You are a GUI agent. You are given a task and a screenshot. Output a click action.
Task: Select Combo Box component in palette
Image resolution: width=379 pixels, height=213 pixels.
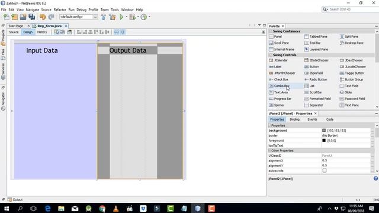click(279, 86)
